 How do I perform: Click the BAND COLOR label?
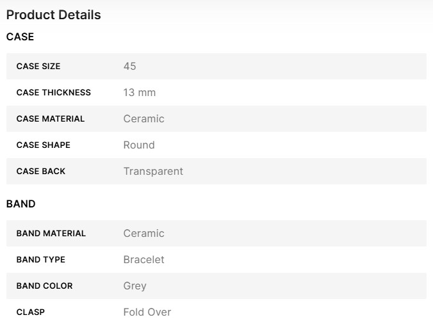tap(45, 286)
